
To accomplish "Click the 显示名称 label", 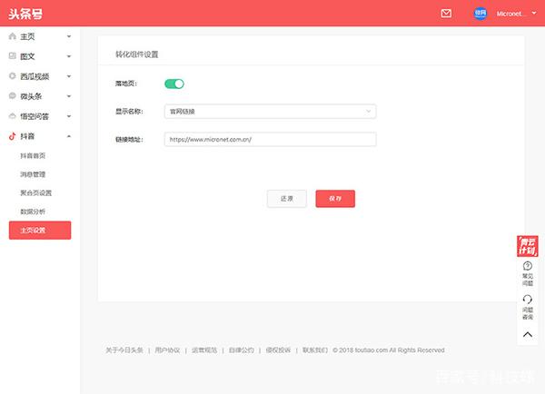I will 129,112.
